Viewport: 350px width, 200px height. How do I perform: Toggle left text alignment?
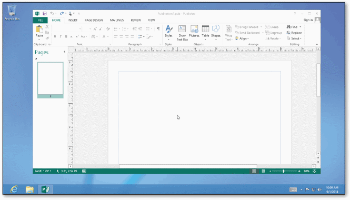[x=116, y=36]
